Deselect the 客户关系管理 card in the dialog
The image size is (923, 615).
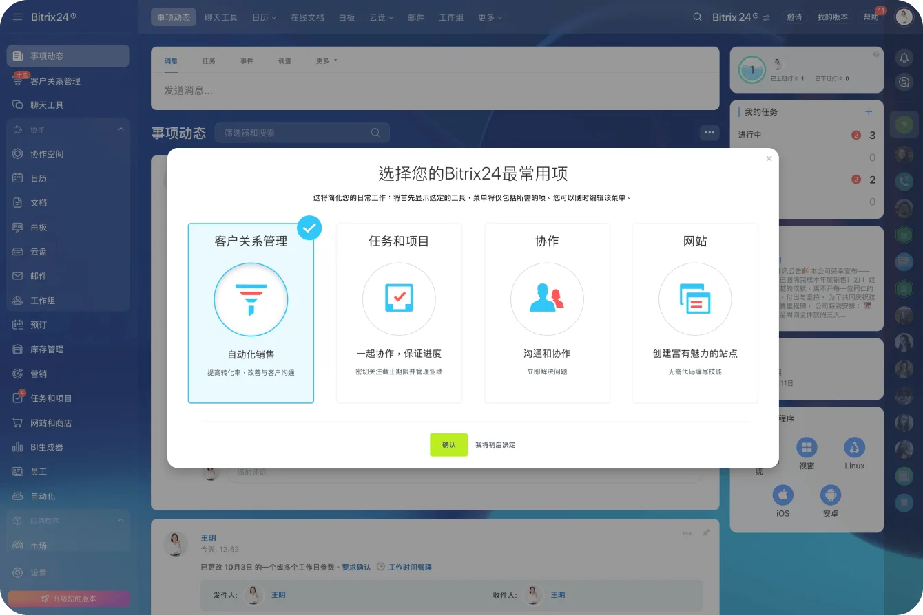[x=251, y=313]
